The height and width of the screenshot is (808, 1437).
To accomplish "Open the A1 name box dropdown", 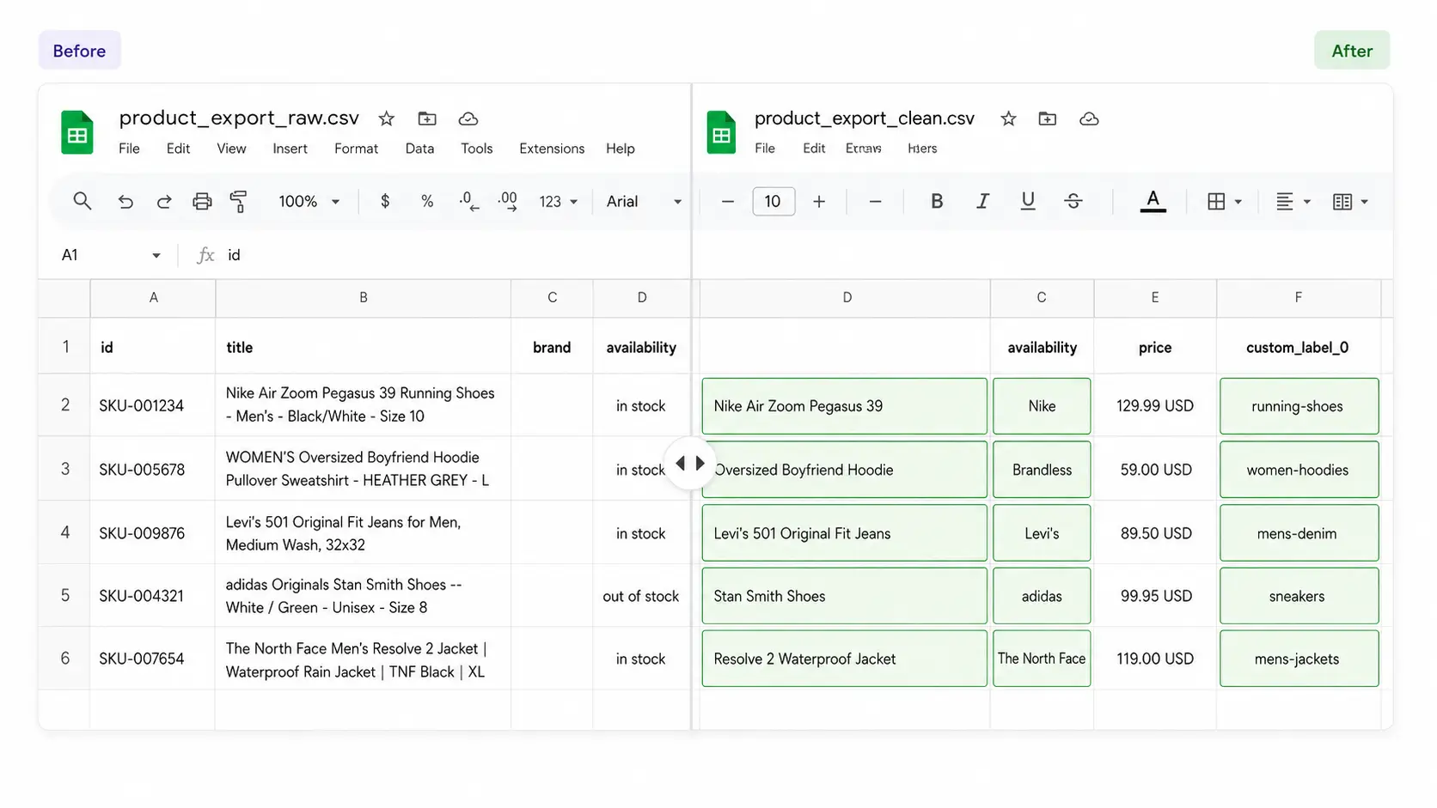I will [156, 255].
